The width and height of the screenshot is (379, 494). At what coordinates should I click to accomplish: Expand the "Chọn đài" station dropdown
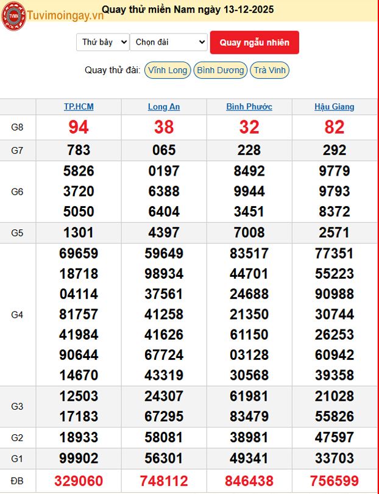coord(169,42)
